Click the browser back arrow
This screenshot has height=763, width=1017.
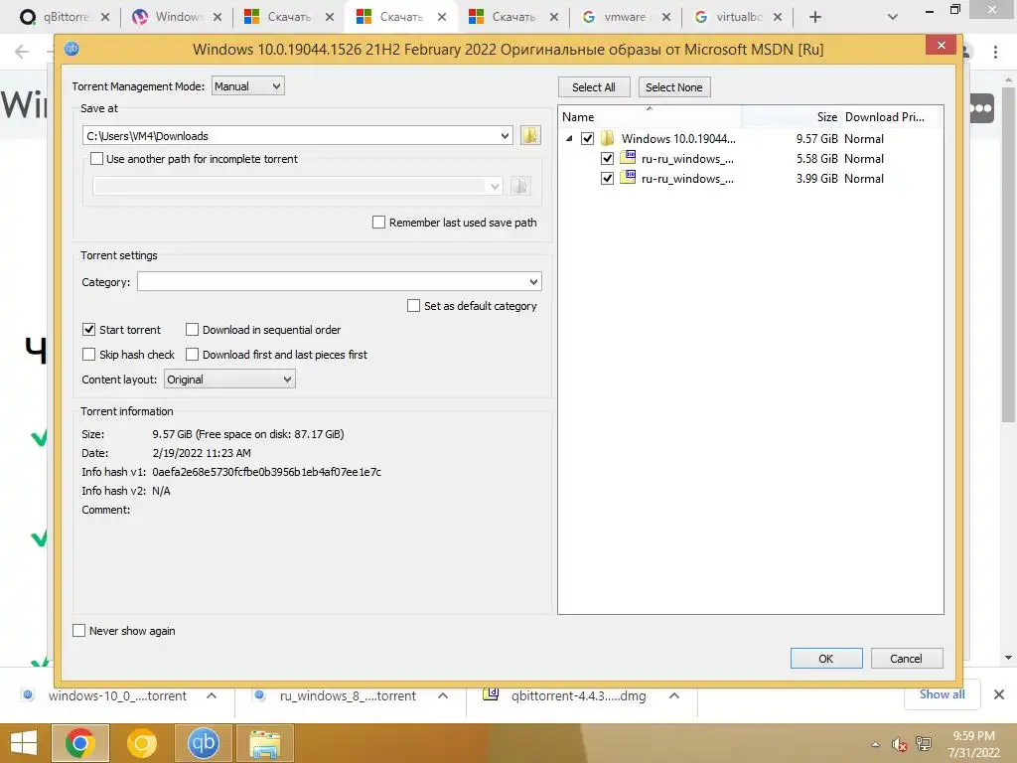22,52
